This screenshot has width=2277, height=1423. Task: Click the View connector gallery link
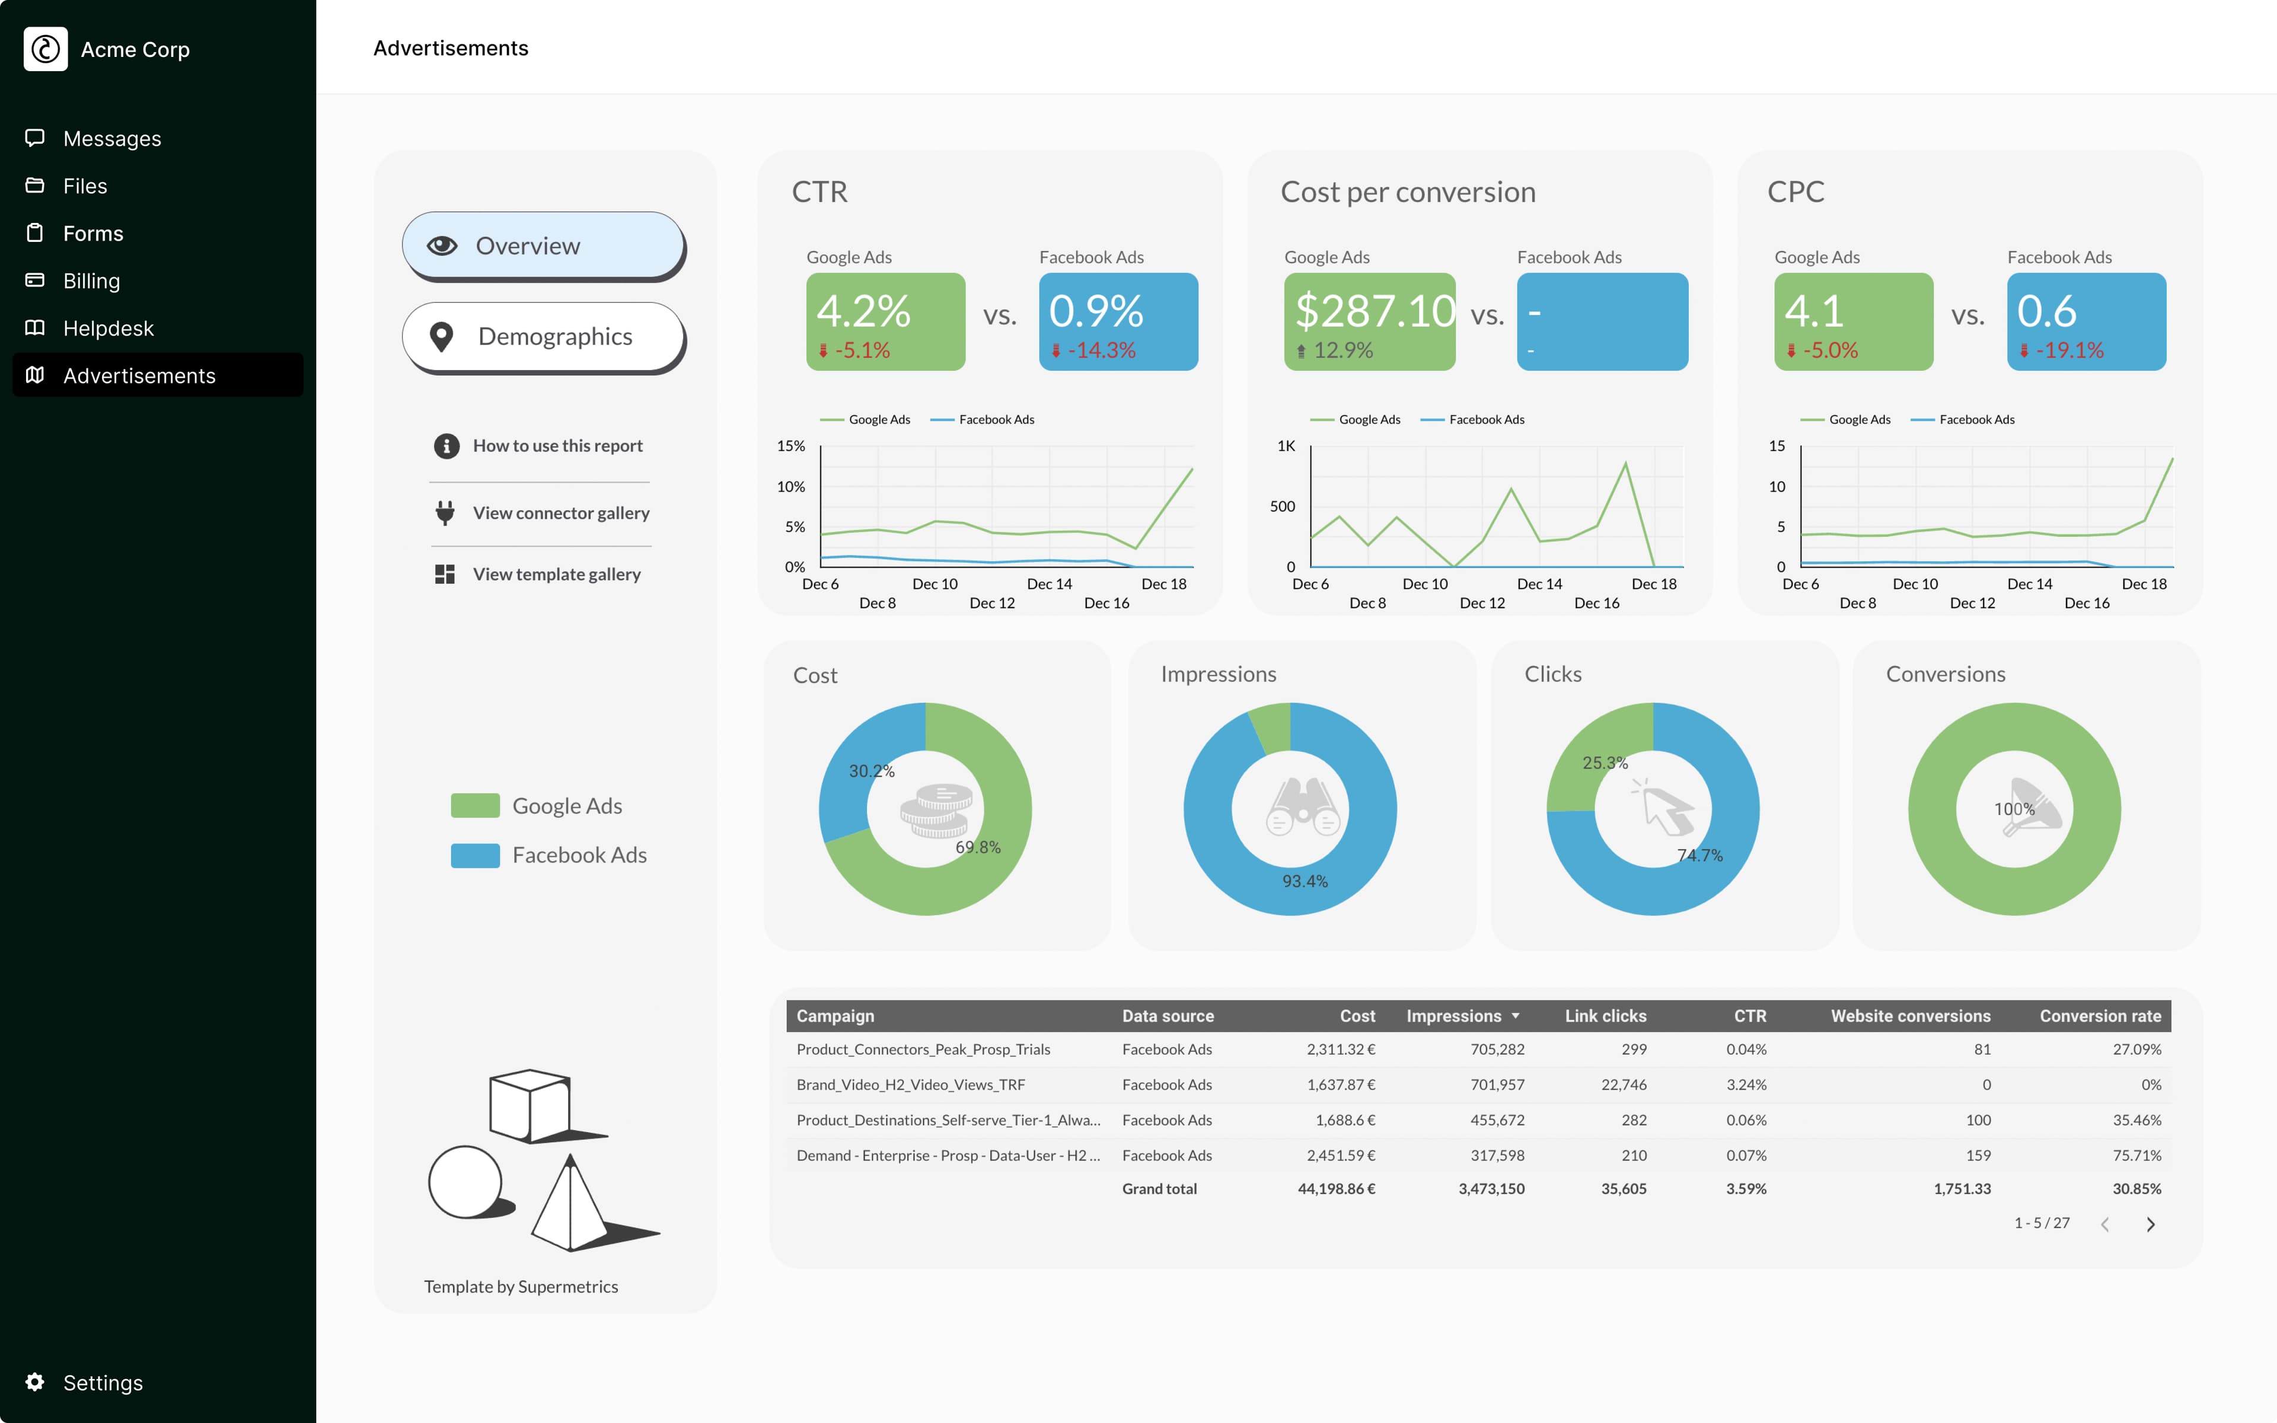point(561,513)
